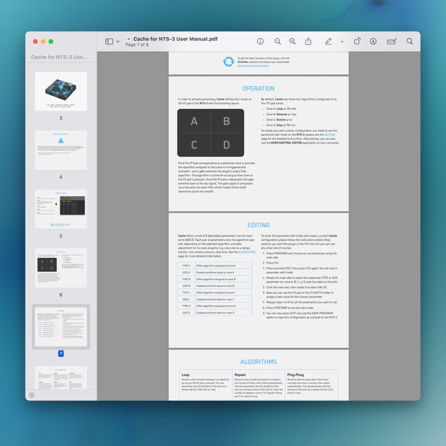Follow the EDITING link in the Operation text
Screen dimensions: 446x446
click(x=330, y=135)
